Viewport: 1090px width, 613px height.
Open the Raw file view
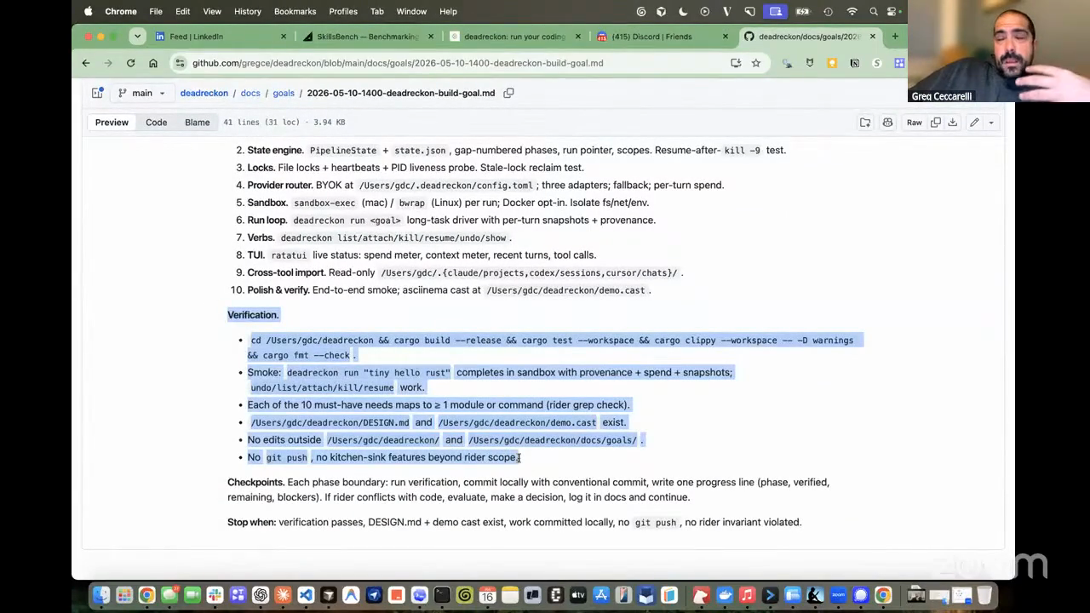pos(914,123)
